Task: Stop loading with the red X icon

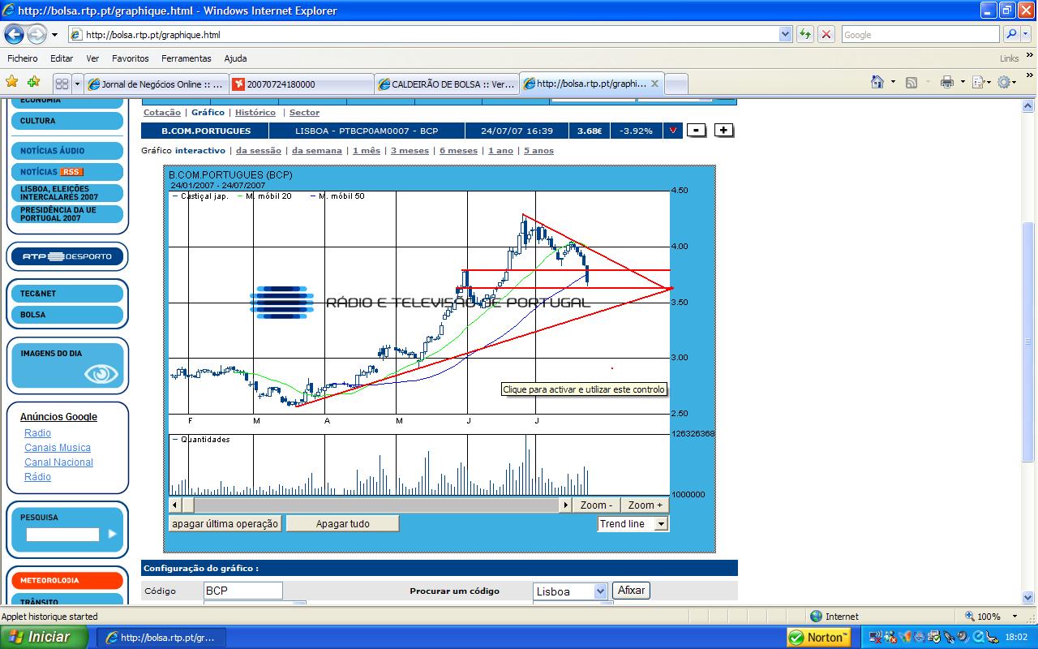Action: (x=826, y=34)
